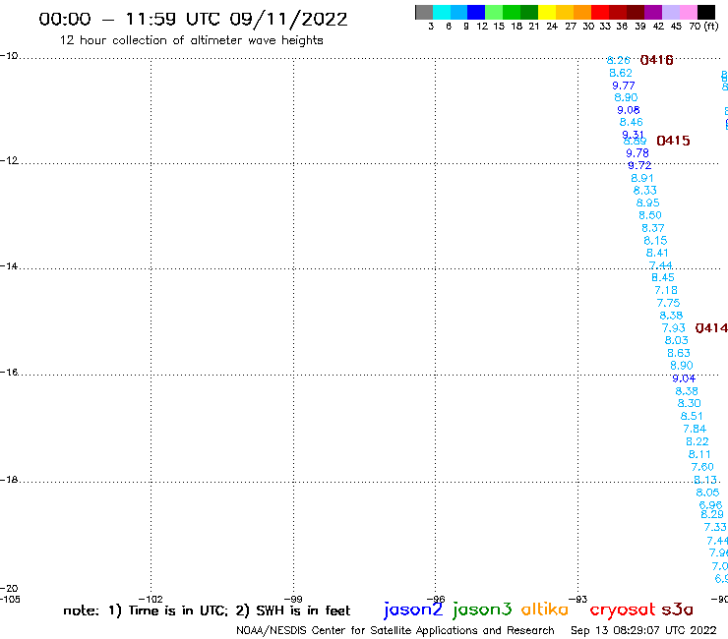Click the wave height value 8.41

click(657, 253)
